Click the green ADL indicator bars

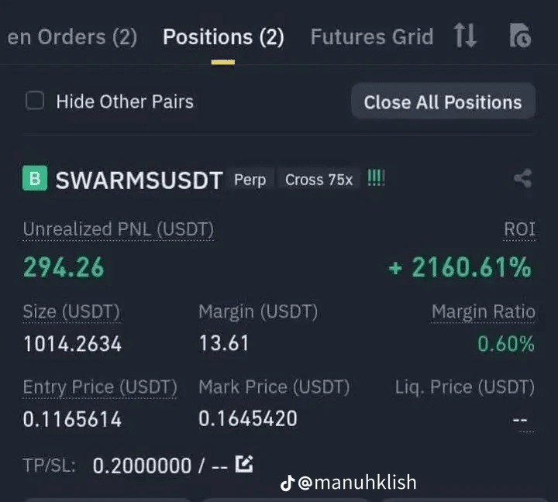tap(376, 177)
